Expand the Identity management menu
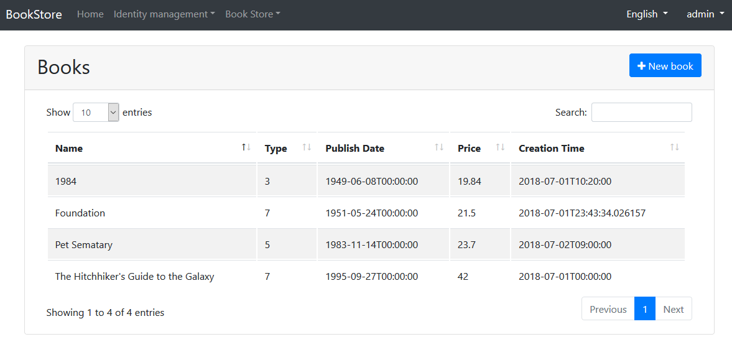 click(x=164, y=14)
